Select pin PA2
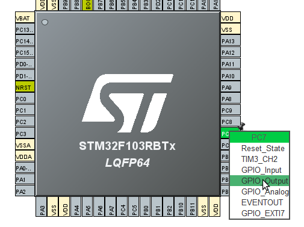This screenshot has width=304, height=227. 25,191
